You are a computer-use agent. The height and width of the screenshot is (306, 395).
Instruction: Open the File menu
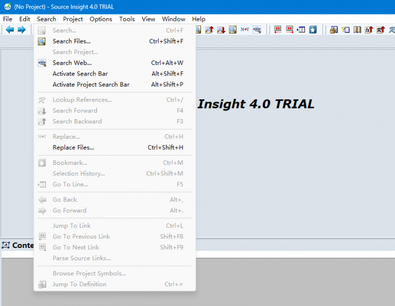(x=8, y=19)
